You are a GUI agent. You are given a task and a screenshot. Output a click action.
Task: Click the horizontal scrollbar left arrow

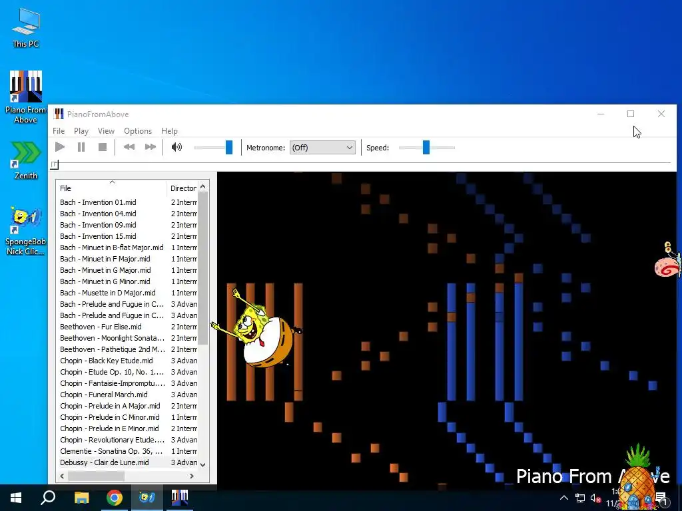(x=62, y=476)
